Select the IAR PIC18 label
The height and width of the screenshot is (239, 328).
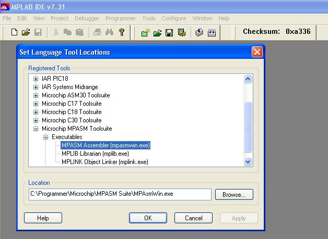pyautogui.click(x=55, y=79)
